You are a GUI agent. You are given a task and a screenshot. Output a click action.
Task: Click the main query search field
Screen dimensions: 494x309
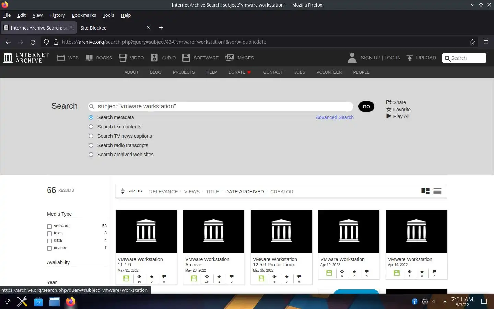pyautogui.click(x=220, y=106)
